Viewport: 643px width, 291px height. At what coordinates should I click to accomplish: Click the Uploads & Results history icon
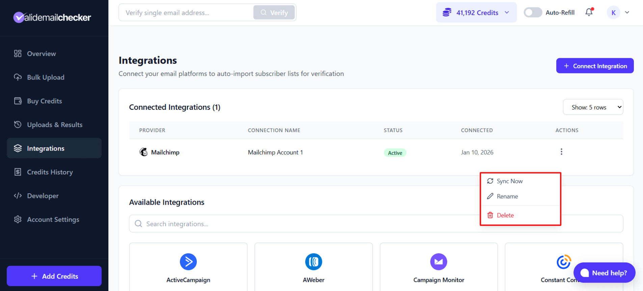tap(18, 125)
